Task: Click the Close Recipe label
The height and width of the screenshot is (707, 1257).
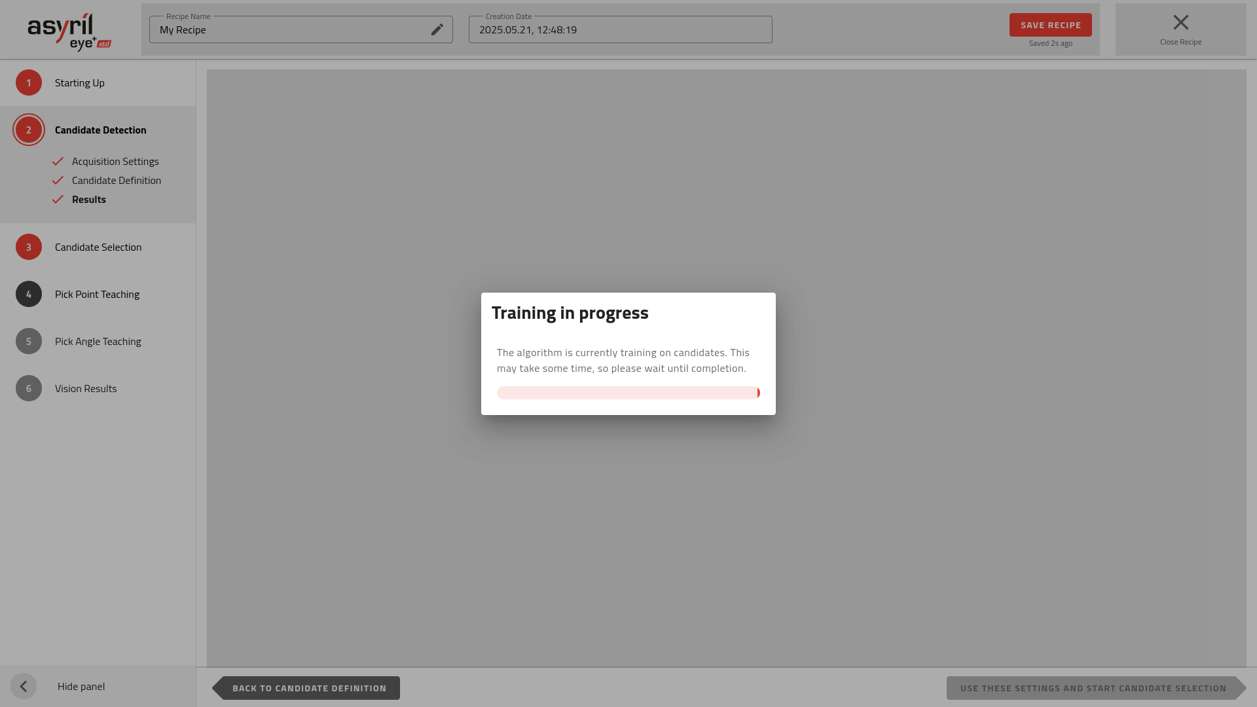Action: 1180,42
